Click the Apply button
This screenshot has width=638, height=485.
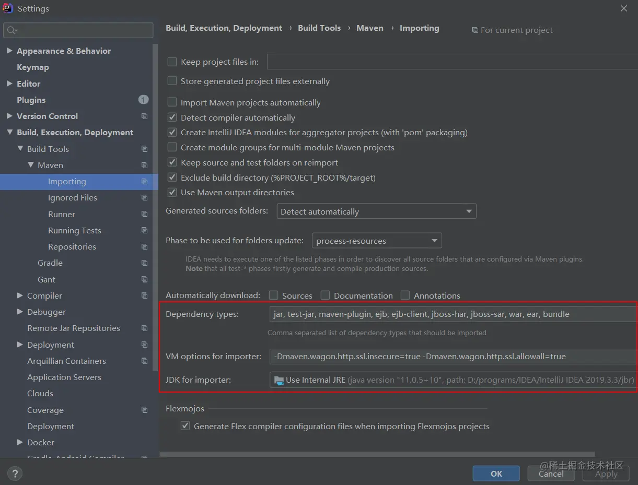tap(606, 474)
